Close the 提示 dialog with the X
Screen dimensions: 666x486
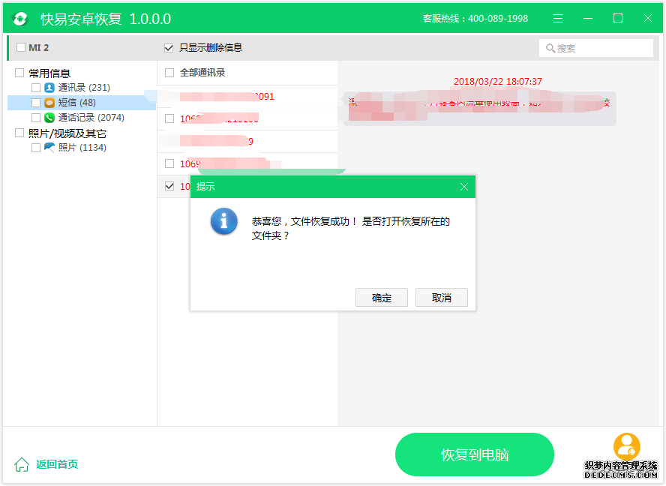pos(464,187)
